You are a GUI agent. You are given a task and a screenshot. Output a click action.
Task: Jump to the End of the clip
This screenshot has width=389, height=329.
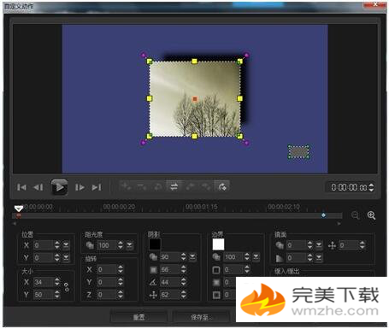(97, 187)
